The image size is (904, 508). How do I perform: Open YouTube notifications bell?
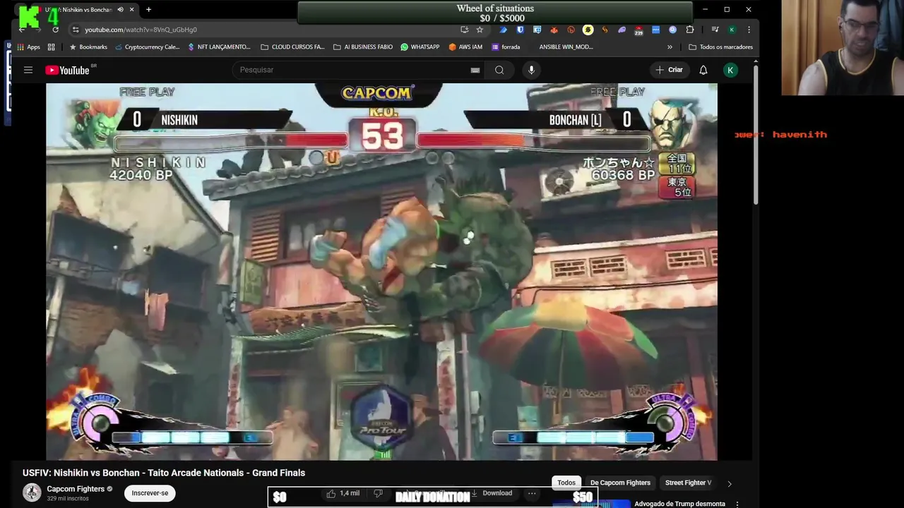[x=703, y=70]
